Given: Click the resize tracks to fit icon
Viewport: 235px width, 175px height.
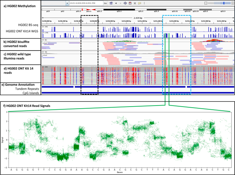Looking at the screenshot, I should 135,3.
